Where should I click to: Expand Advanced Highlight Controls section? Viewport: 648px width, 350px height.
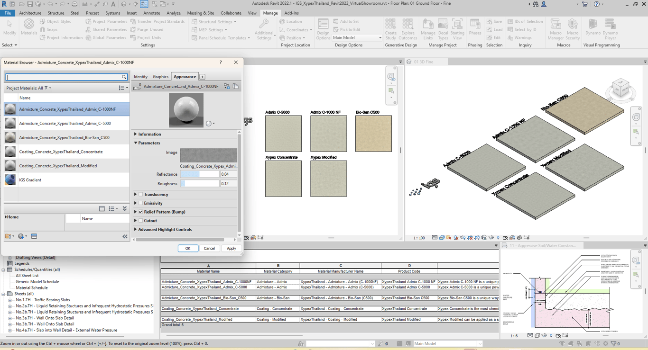136,229
